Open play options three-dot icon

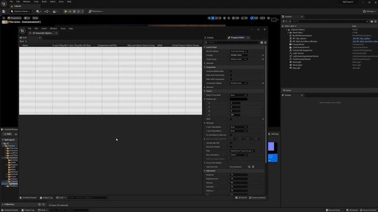pyautogui.click(x=83, y=11)
